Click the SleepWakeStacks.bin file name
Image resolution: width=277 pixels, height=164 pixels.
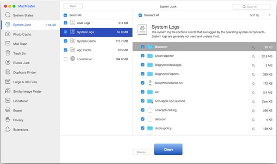(x=169, y=83)
